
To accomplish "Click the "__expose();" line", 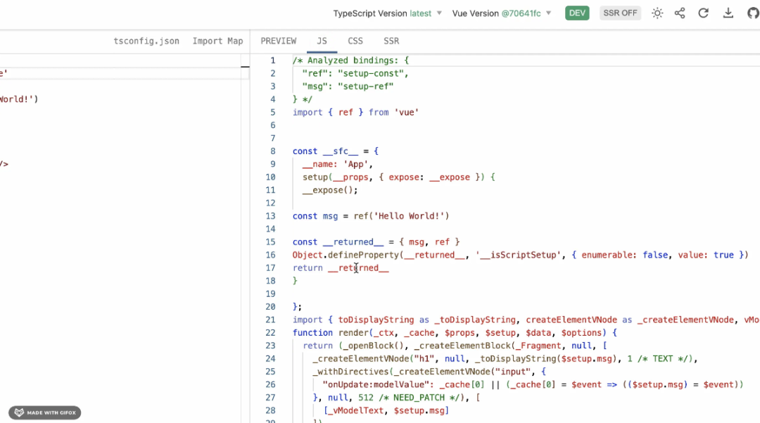I will pyautogui.click(x=330, y=190).
